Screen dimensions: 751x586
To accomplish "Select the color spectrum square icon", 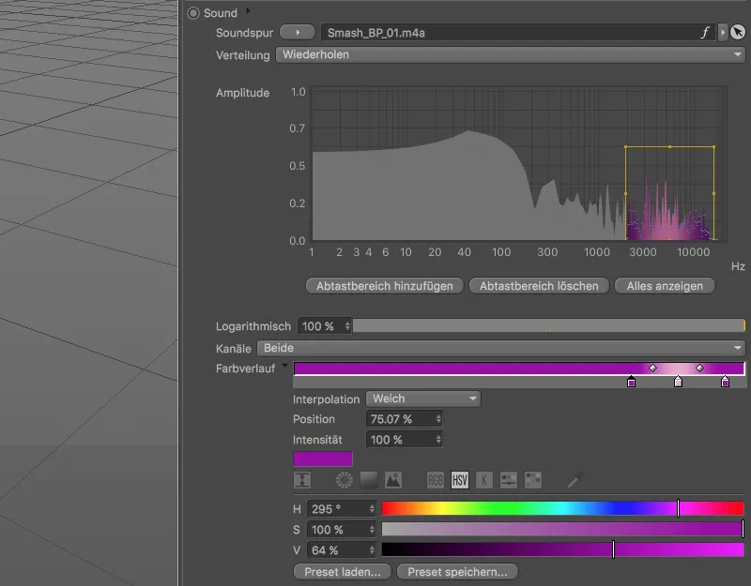I will [x=369, y=480].
